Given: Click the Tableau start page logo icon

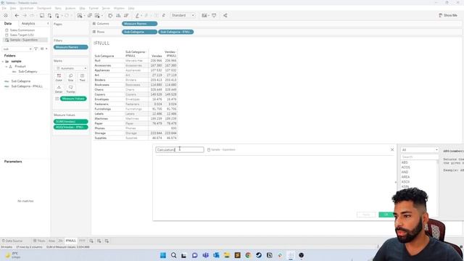Looking at the screenshot, I should (6, 15).
